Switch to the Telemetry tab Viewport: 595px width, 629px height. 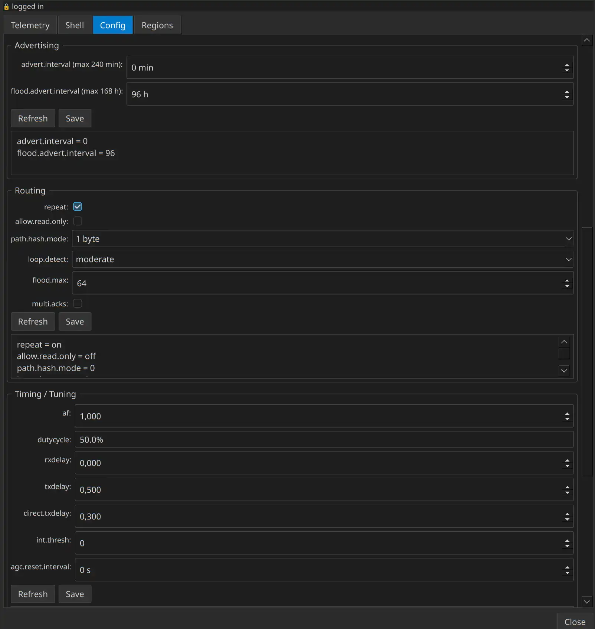[x=30, y=25]
